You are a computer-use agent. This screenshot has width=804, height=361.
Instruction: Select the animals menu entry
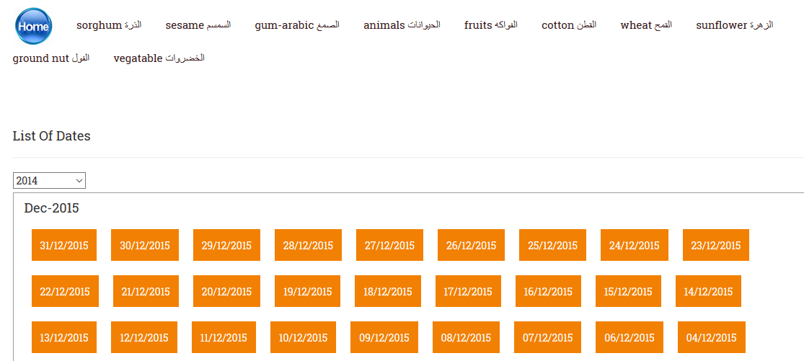tap(402, 25)
